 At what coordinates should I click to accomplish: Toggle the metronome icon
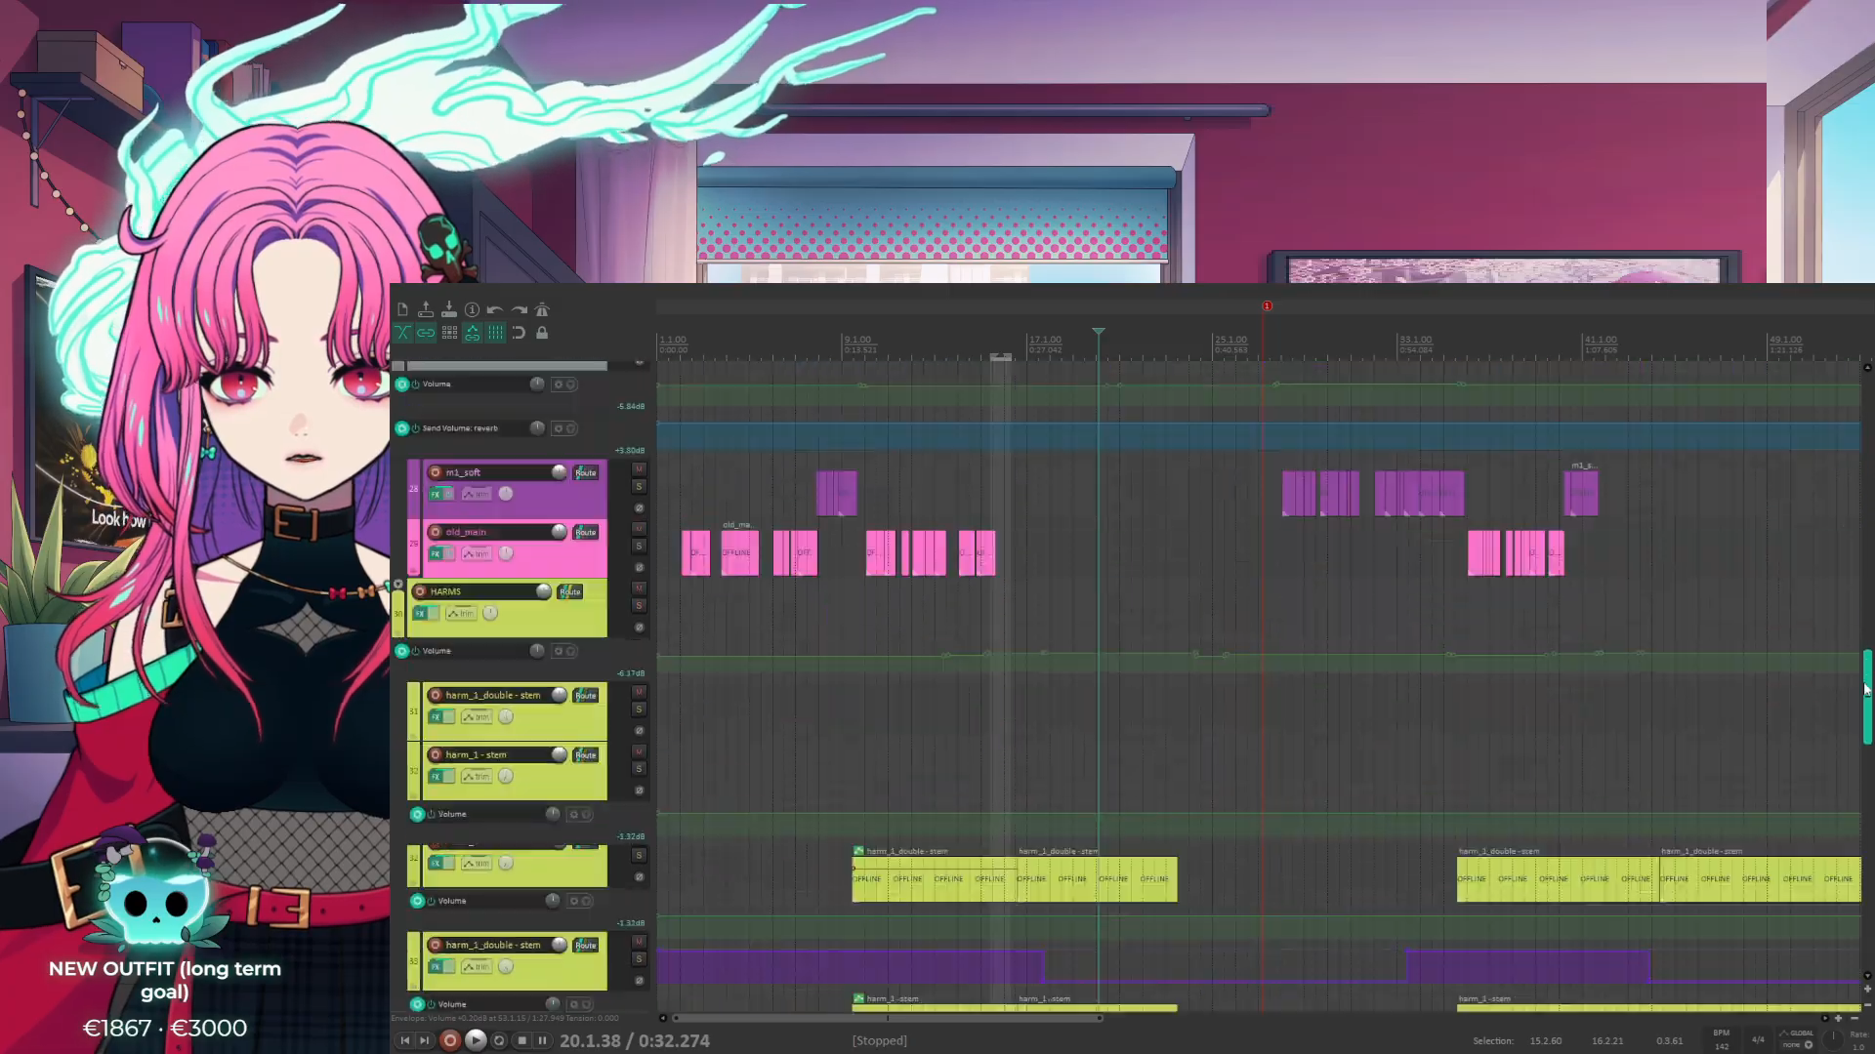point(542,309)
